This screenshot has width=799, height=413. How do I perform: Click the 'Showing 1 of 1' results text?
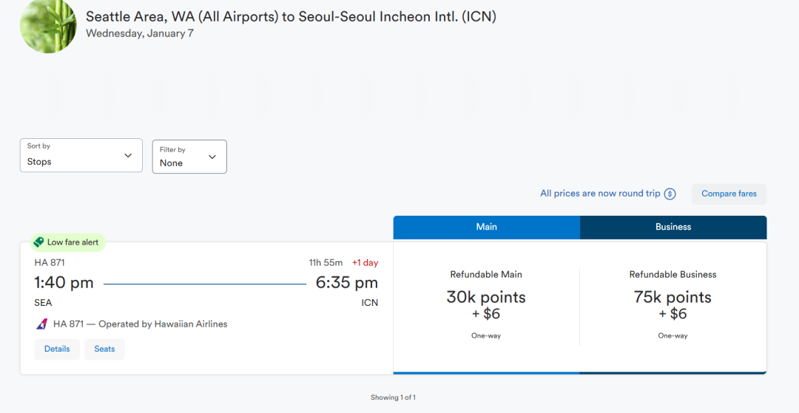[x=393, y=397]
